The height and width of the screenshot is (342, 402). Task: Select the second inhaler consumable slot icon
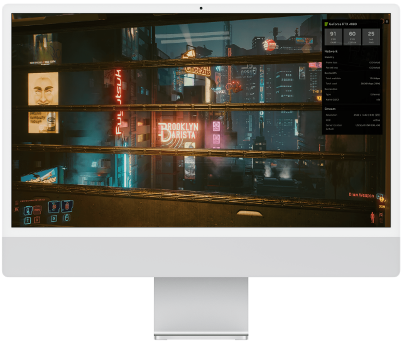(x=66, y=206)
